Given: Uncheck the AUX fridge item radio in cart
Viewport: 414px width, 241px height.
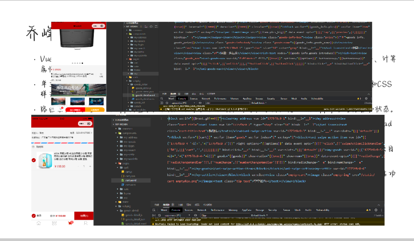Looking at the screenshot, I should click(x=34, y=160).
